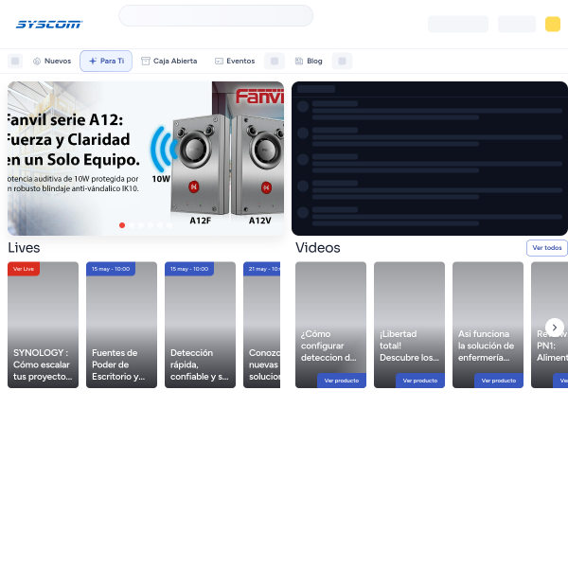Image resolution: width=568 pixels, height=568 pixels.
Task: Go to the Eventos tab
Action: coord(235,61)
